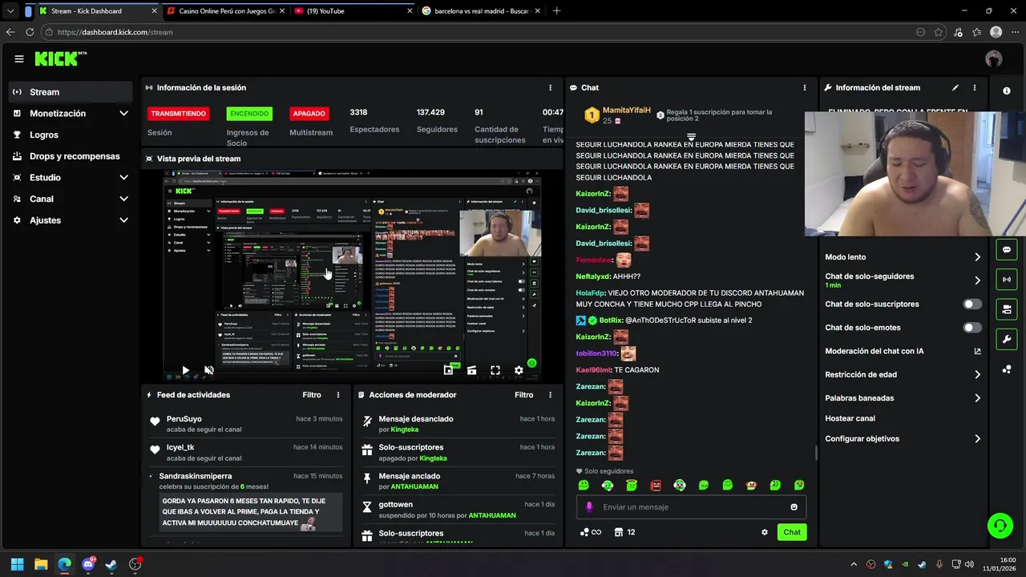Open Filtro in Acciones de moderador
The width and height of the screenshot is (1026, 577).
[523, 395]
